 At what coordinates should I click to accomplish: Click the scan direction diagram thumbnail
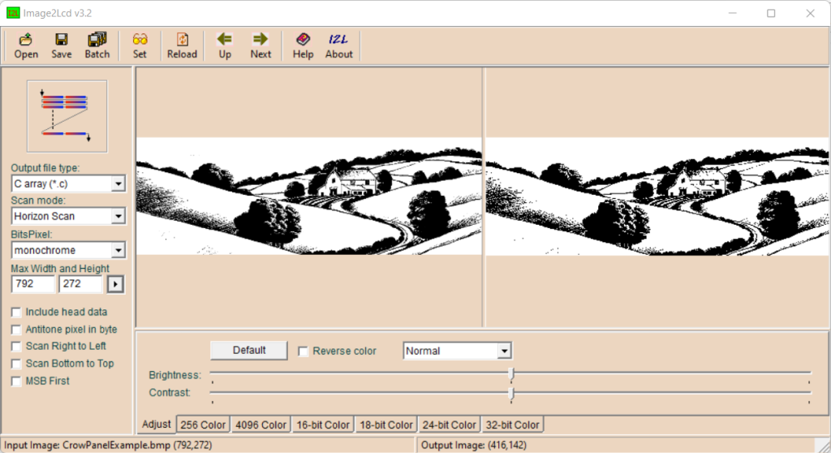[67, 116]
